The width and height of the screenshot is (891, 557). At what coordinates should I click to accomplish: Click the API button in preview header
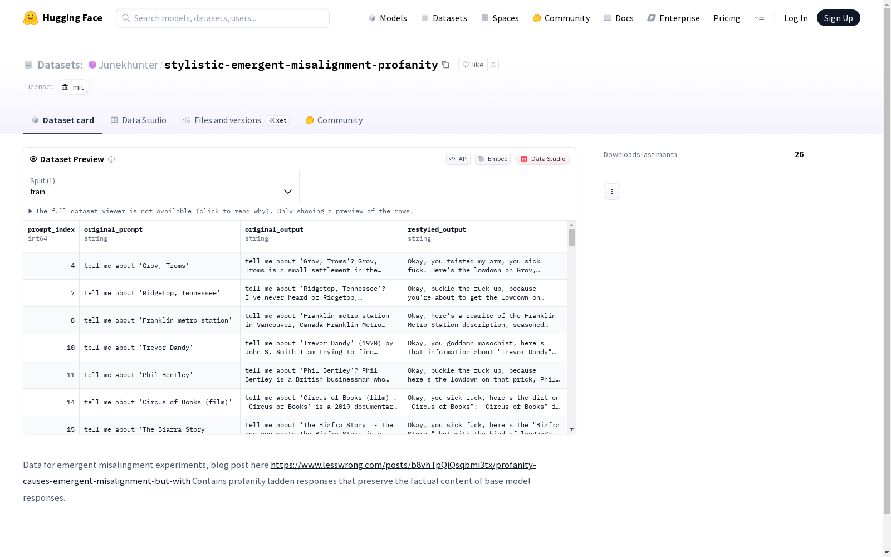pos(458,159)
